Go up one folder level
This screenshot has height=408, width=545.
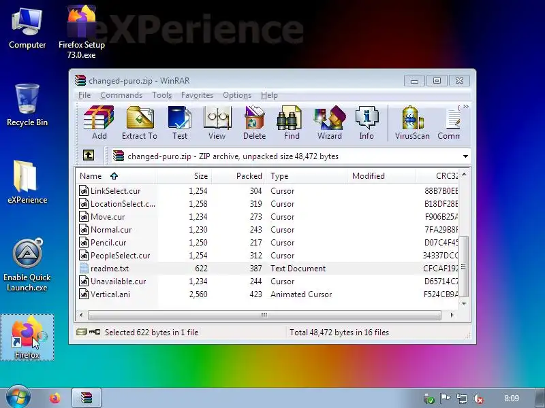coord(89,155)
